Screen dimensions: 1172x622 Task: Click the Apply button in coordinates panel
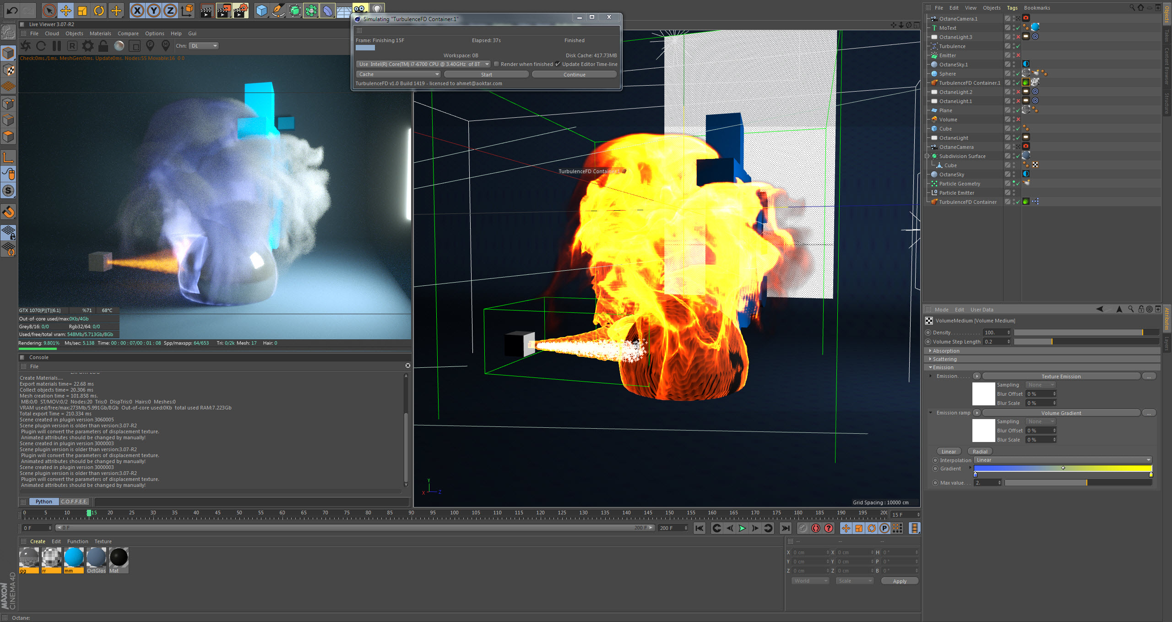point(899,581)
